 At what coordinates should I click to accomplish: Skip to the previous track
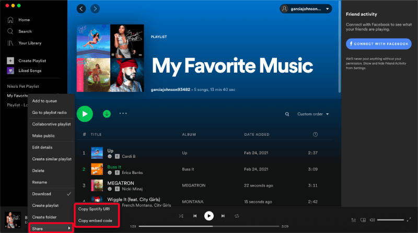[x=195, y=216]
